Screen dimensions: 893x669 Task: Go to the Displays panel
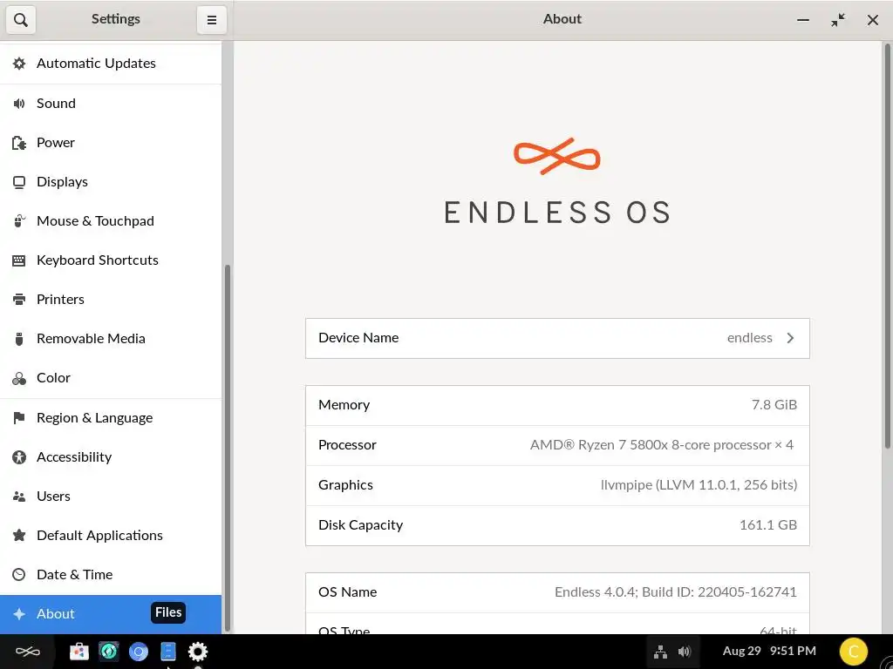[x=111, y=181]
